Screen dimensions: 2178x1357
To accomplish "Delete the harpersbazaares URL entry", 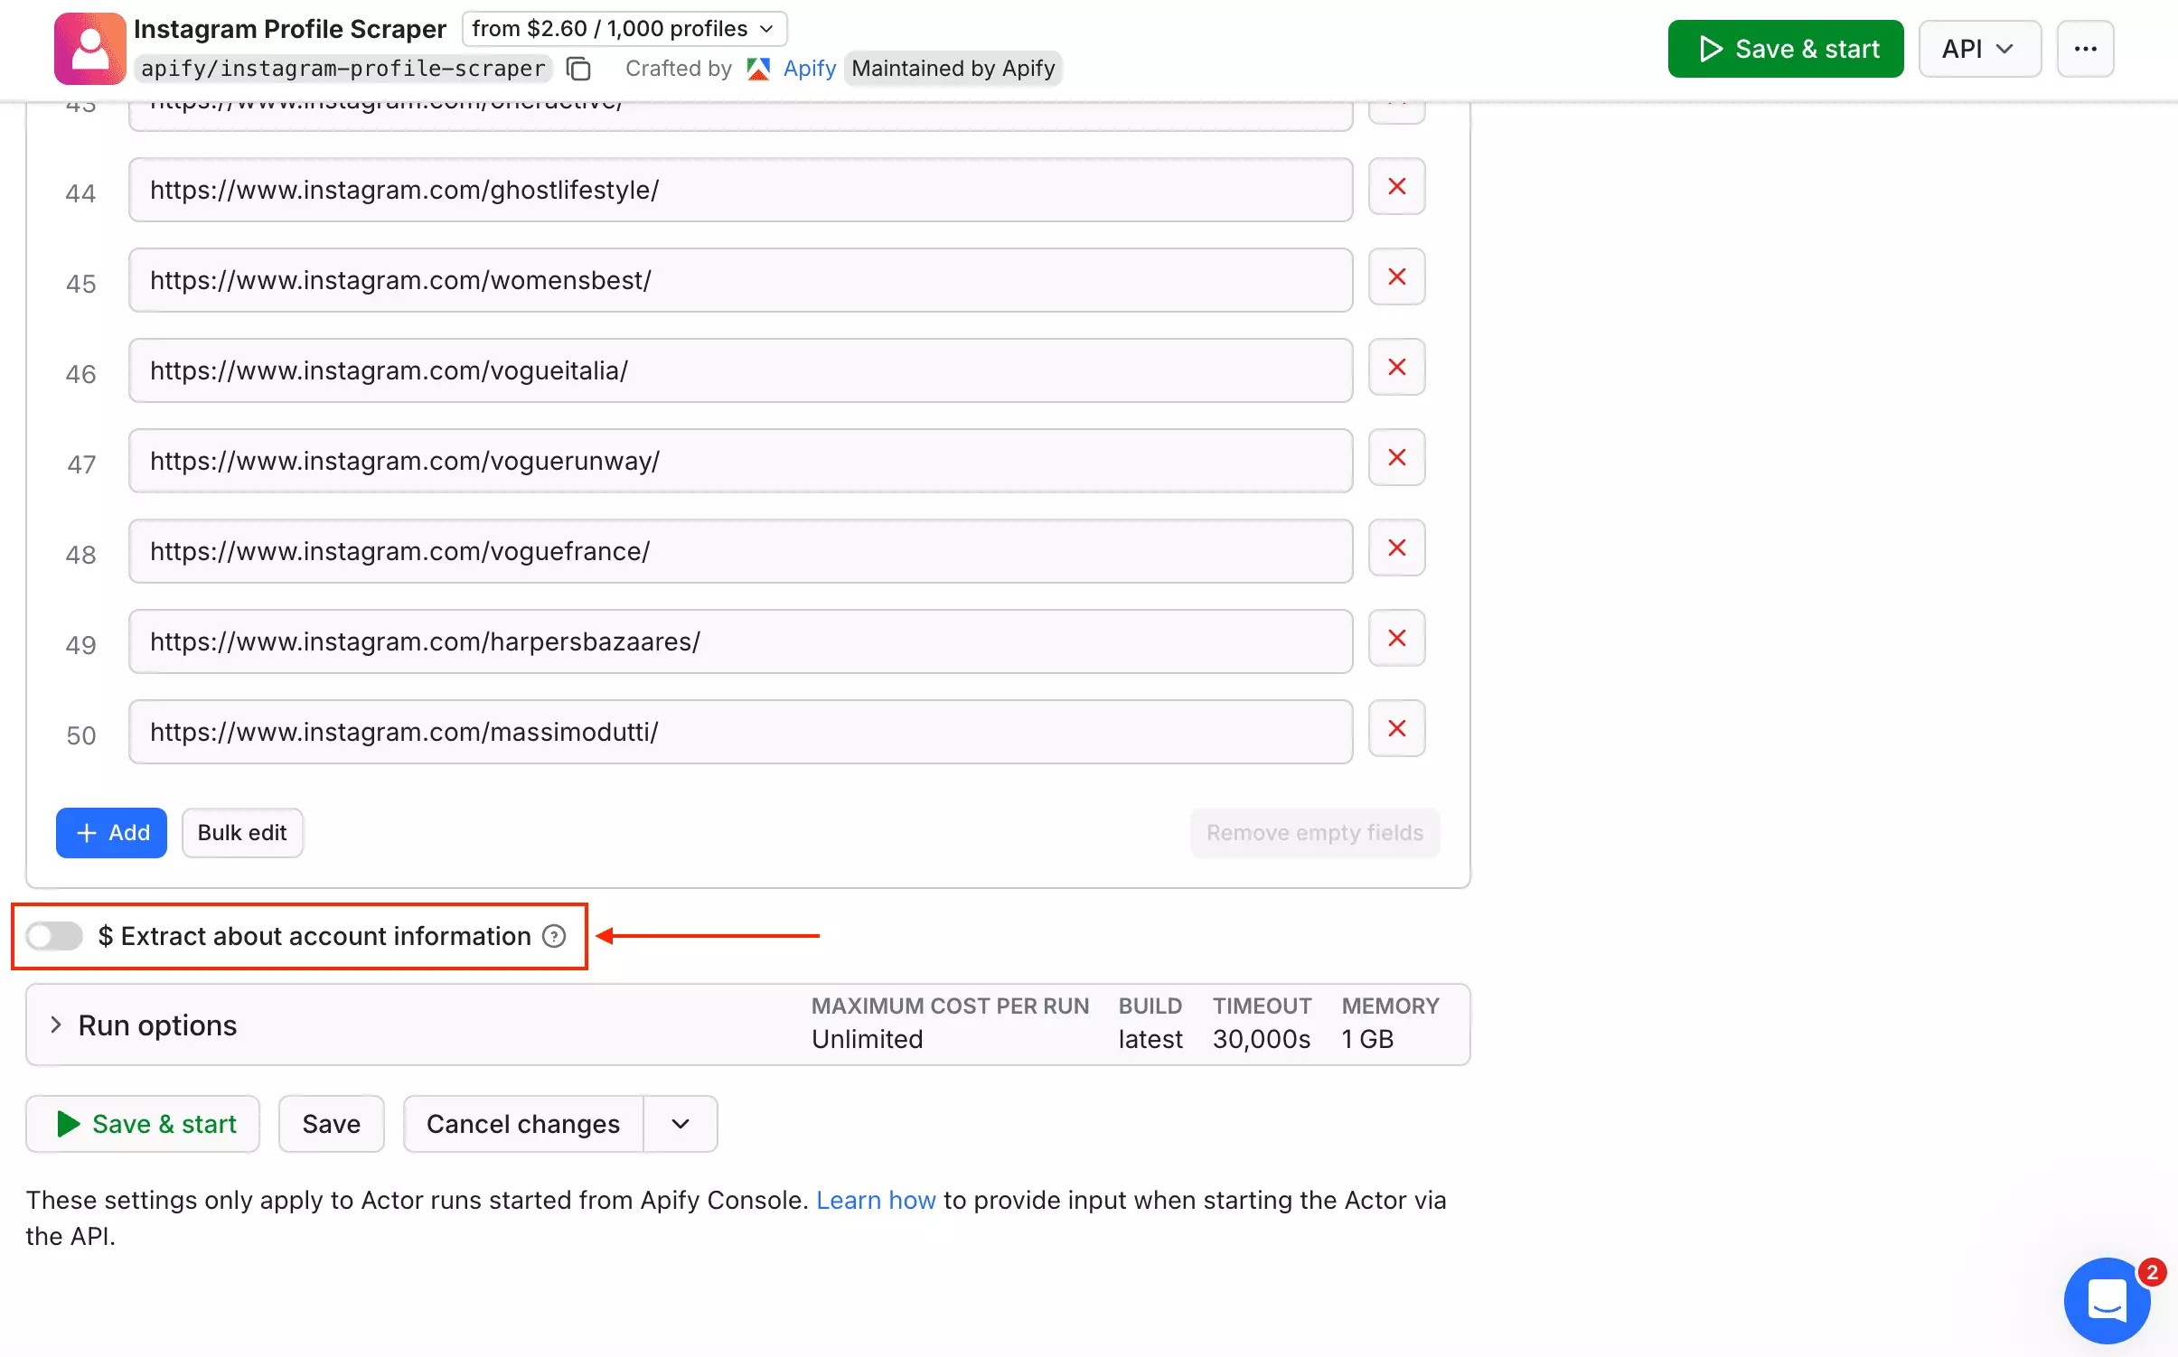I will (1396, 639).
